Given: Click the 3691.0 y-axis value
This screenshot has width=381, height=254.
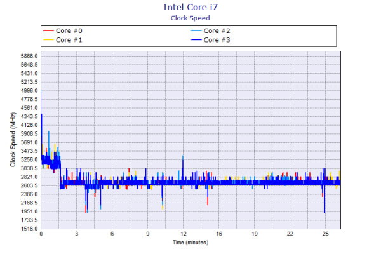Looking at the screenshot, I should pos(29,142).
